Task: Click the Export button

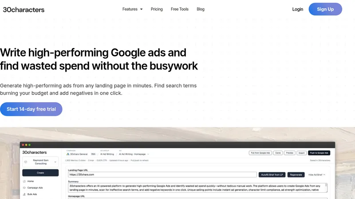Action: click(302, 153)
